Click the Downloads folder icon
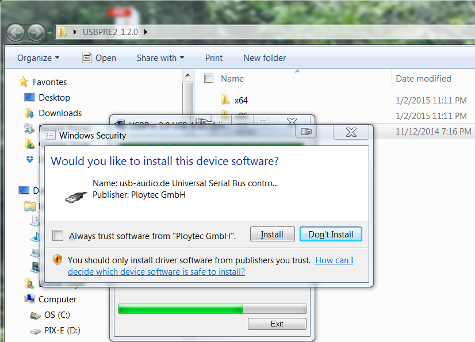The height and width of the screenshot is (342, 475). [x=29, y=113]
